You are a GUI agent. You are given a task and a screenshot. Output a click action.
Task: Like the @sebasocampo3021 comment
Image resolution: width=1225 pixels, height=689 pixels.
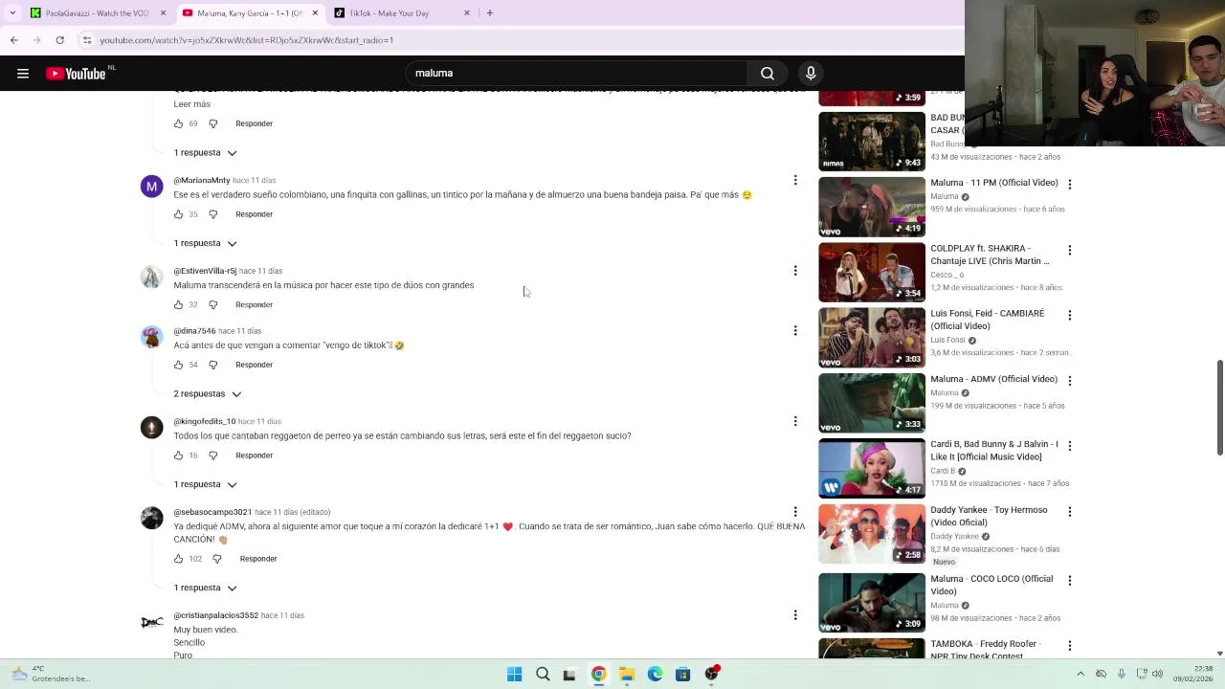click(178, 559)
